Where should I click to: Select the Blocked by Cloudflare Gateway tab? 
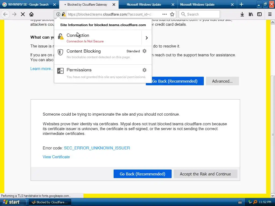(x=87, y=5)
